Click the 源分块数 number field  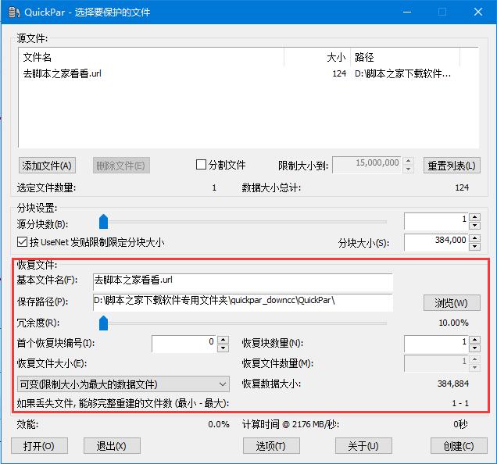pos(436,221)
